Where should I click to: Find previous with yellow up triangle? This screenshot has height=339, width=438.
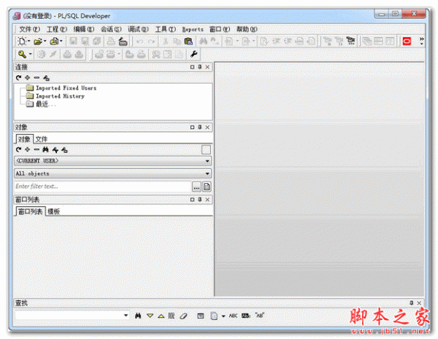pos(161,316)
